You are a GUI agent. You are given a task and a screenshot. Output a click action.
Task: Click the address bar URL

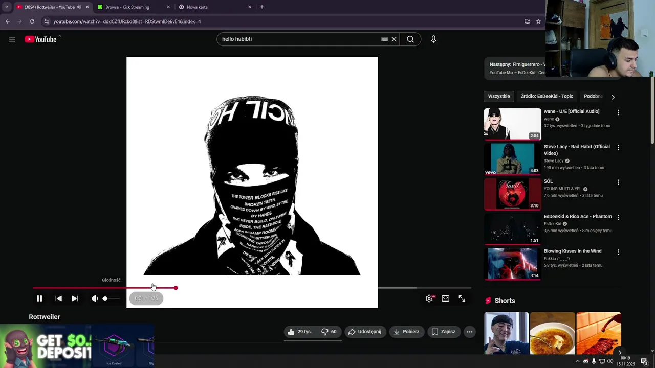pos(127,21)
